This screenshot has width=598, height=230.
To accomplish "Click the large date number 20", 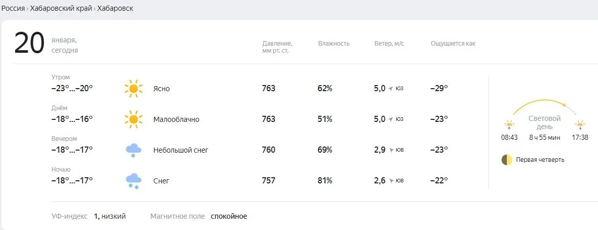I will 29,44.
